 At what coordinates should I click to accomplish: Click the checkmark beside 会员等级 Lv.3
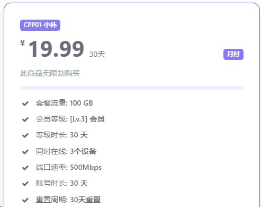[25, 119]
